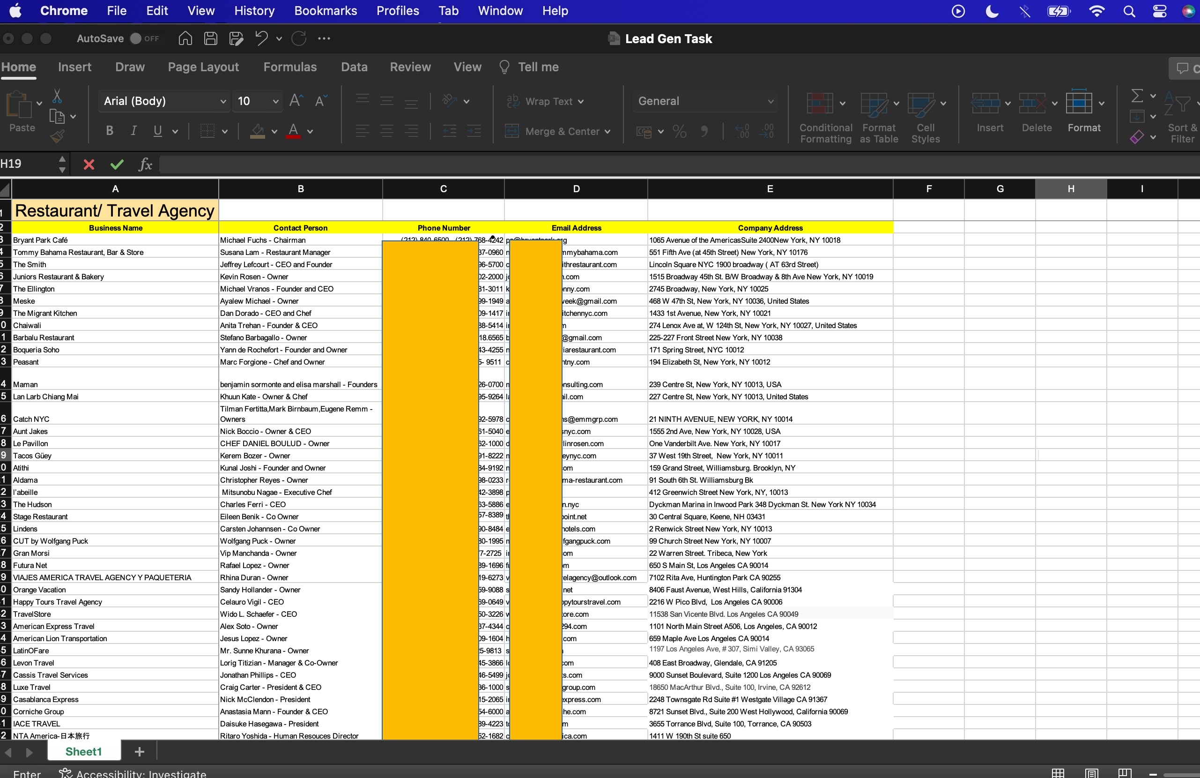Click the Increase Indent icon
The width and height of the screenshot is (1200, 778).
point(474,131)
